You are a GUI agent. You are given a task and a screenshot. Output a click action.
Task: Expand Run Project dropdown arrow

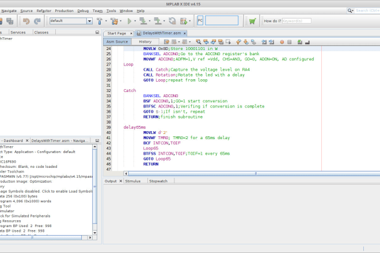click(135, 21)
